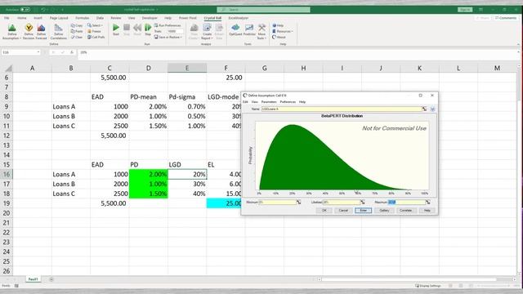Open the Name Box dropdown arrow
The height and width of the screenshot is (294, 523).
(x=38, y=52)
